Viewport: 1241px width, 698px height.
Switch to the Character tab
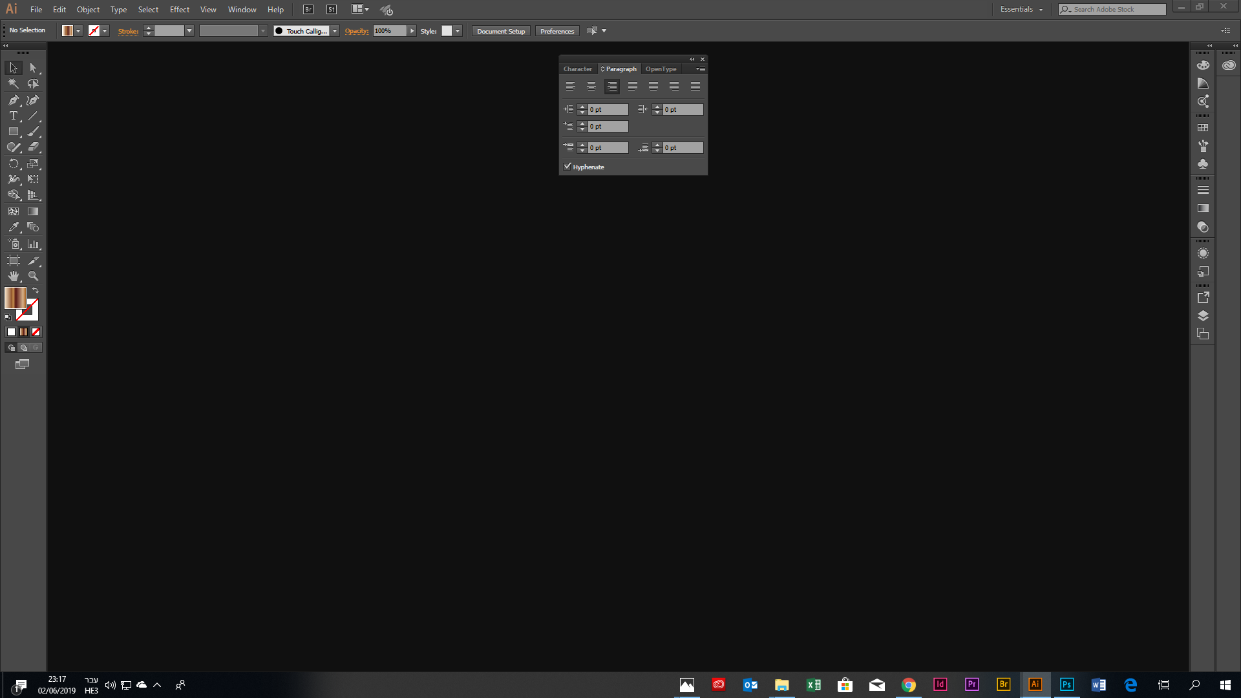click(577, 69)
